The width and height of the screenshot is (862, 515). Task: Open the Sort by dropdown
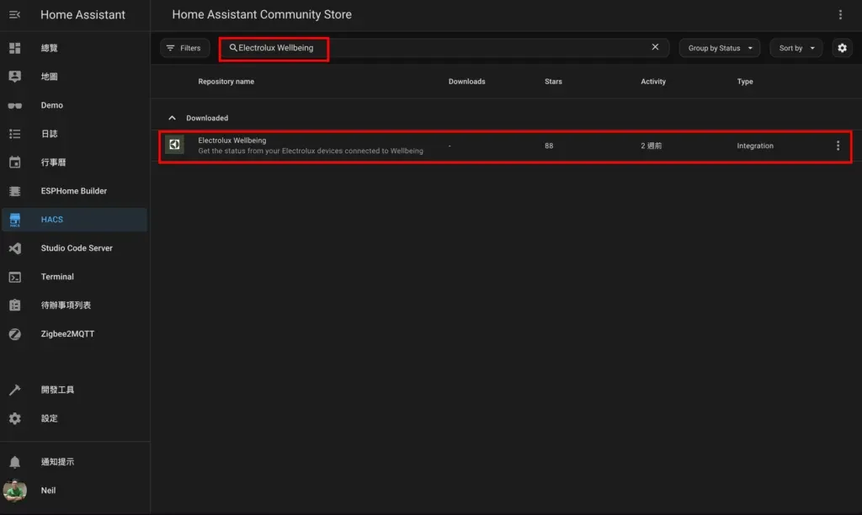(795, 48)
